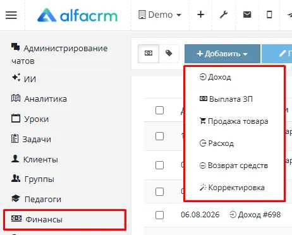Open Педагоги in sidebar
The image size is (292, 235).
coord(36,199)
